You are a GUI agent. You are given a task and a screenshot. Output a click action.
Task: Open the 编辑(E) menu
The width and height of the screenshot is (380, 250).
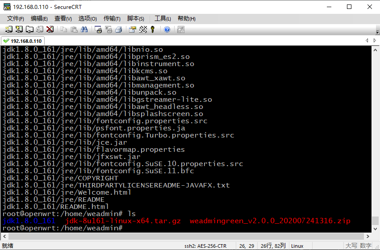point(39,18)
